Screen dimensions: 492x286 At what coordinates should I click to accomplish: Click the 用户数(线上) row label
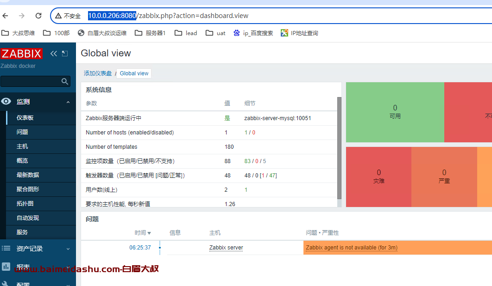pos(101,189)
